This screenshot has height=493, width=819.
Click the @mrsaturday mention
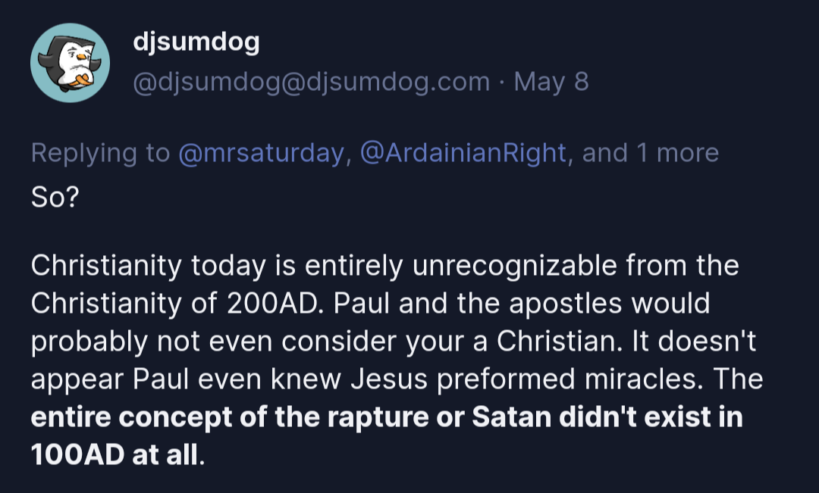261,153
